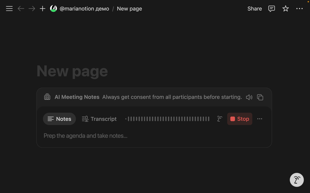Go forward with the right arrow
The height and width of the screenshot is (193, 310).
click(32, 9)
